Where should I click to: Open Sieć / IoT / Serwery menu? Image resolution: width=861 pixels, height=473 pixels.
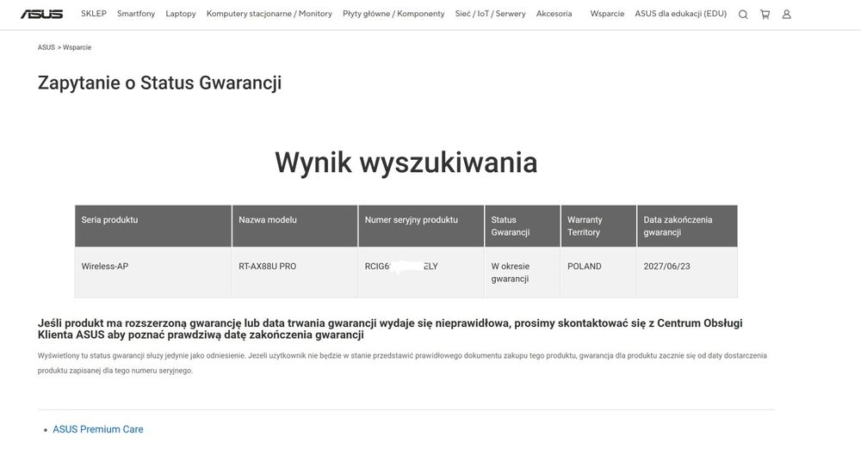click(x=491, y=14)
